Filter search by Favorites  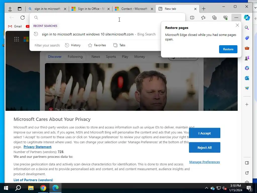[97, 45]
